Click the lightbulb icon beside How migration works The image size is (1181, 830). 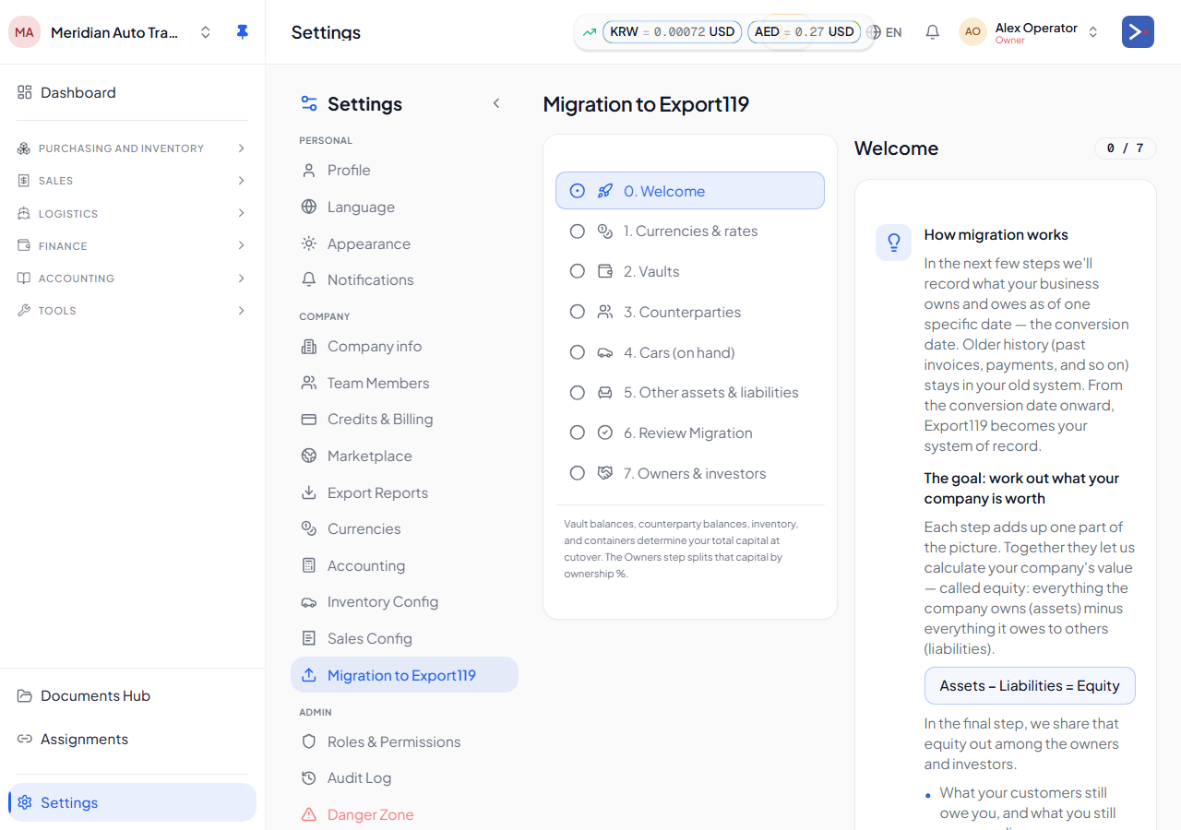(893, 243)
